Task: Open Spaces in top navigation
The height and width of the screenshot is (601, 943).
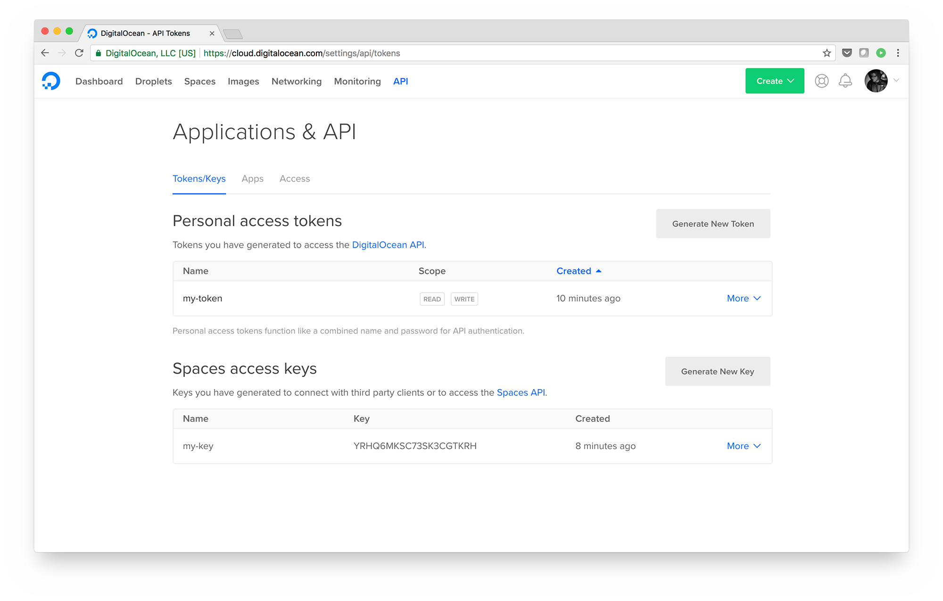Action: (199, 81)
